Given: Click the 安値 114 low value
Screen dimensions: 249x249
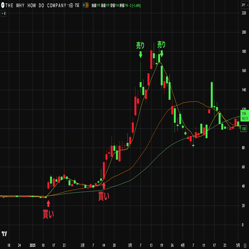Looking at the screenshot, I should coord(115,6).
